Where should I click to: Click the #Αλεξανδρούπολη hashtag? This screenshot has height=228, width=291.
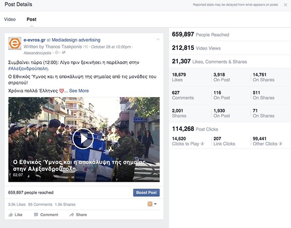[x=29, y=69]
